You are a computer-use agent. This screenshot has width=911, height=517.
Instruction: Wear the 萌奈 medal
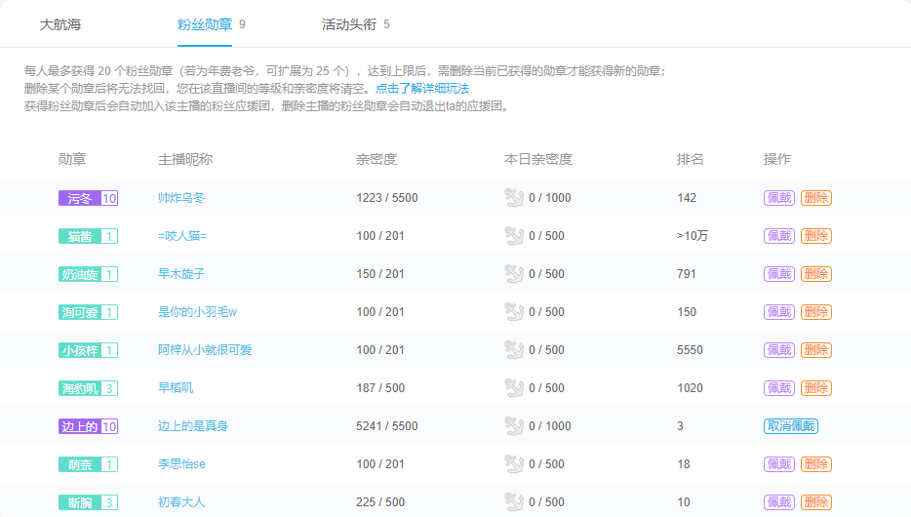779,464
